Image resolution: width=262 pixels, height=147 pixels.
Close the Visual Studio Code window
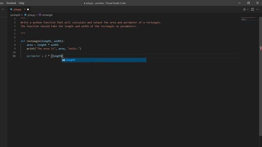[x=257, y=3]
